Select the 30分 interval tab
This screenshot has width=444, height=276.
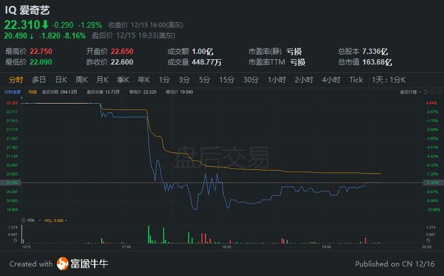(x=251, y=80)
